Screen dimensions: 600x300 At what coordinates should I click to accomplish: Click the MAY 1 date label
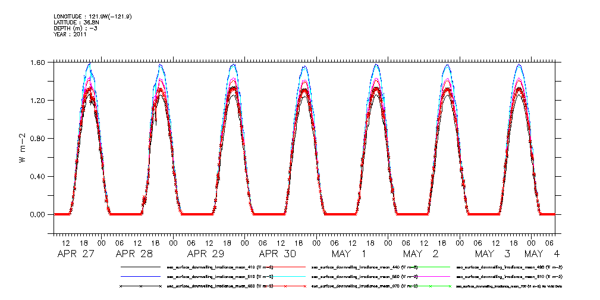pos(349,254)
